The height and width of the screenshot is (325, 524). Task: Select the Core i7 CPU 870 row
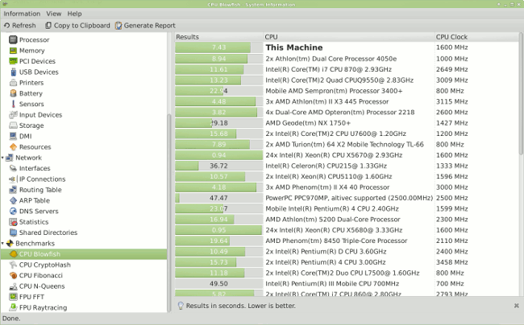coord(347,69)
